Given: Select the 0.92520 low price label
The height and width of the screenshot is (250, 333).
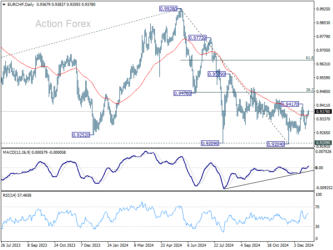Looking at the screenshot, I should point(81,135).
